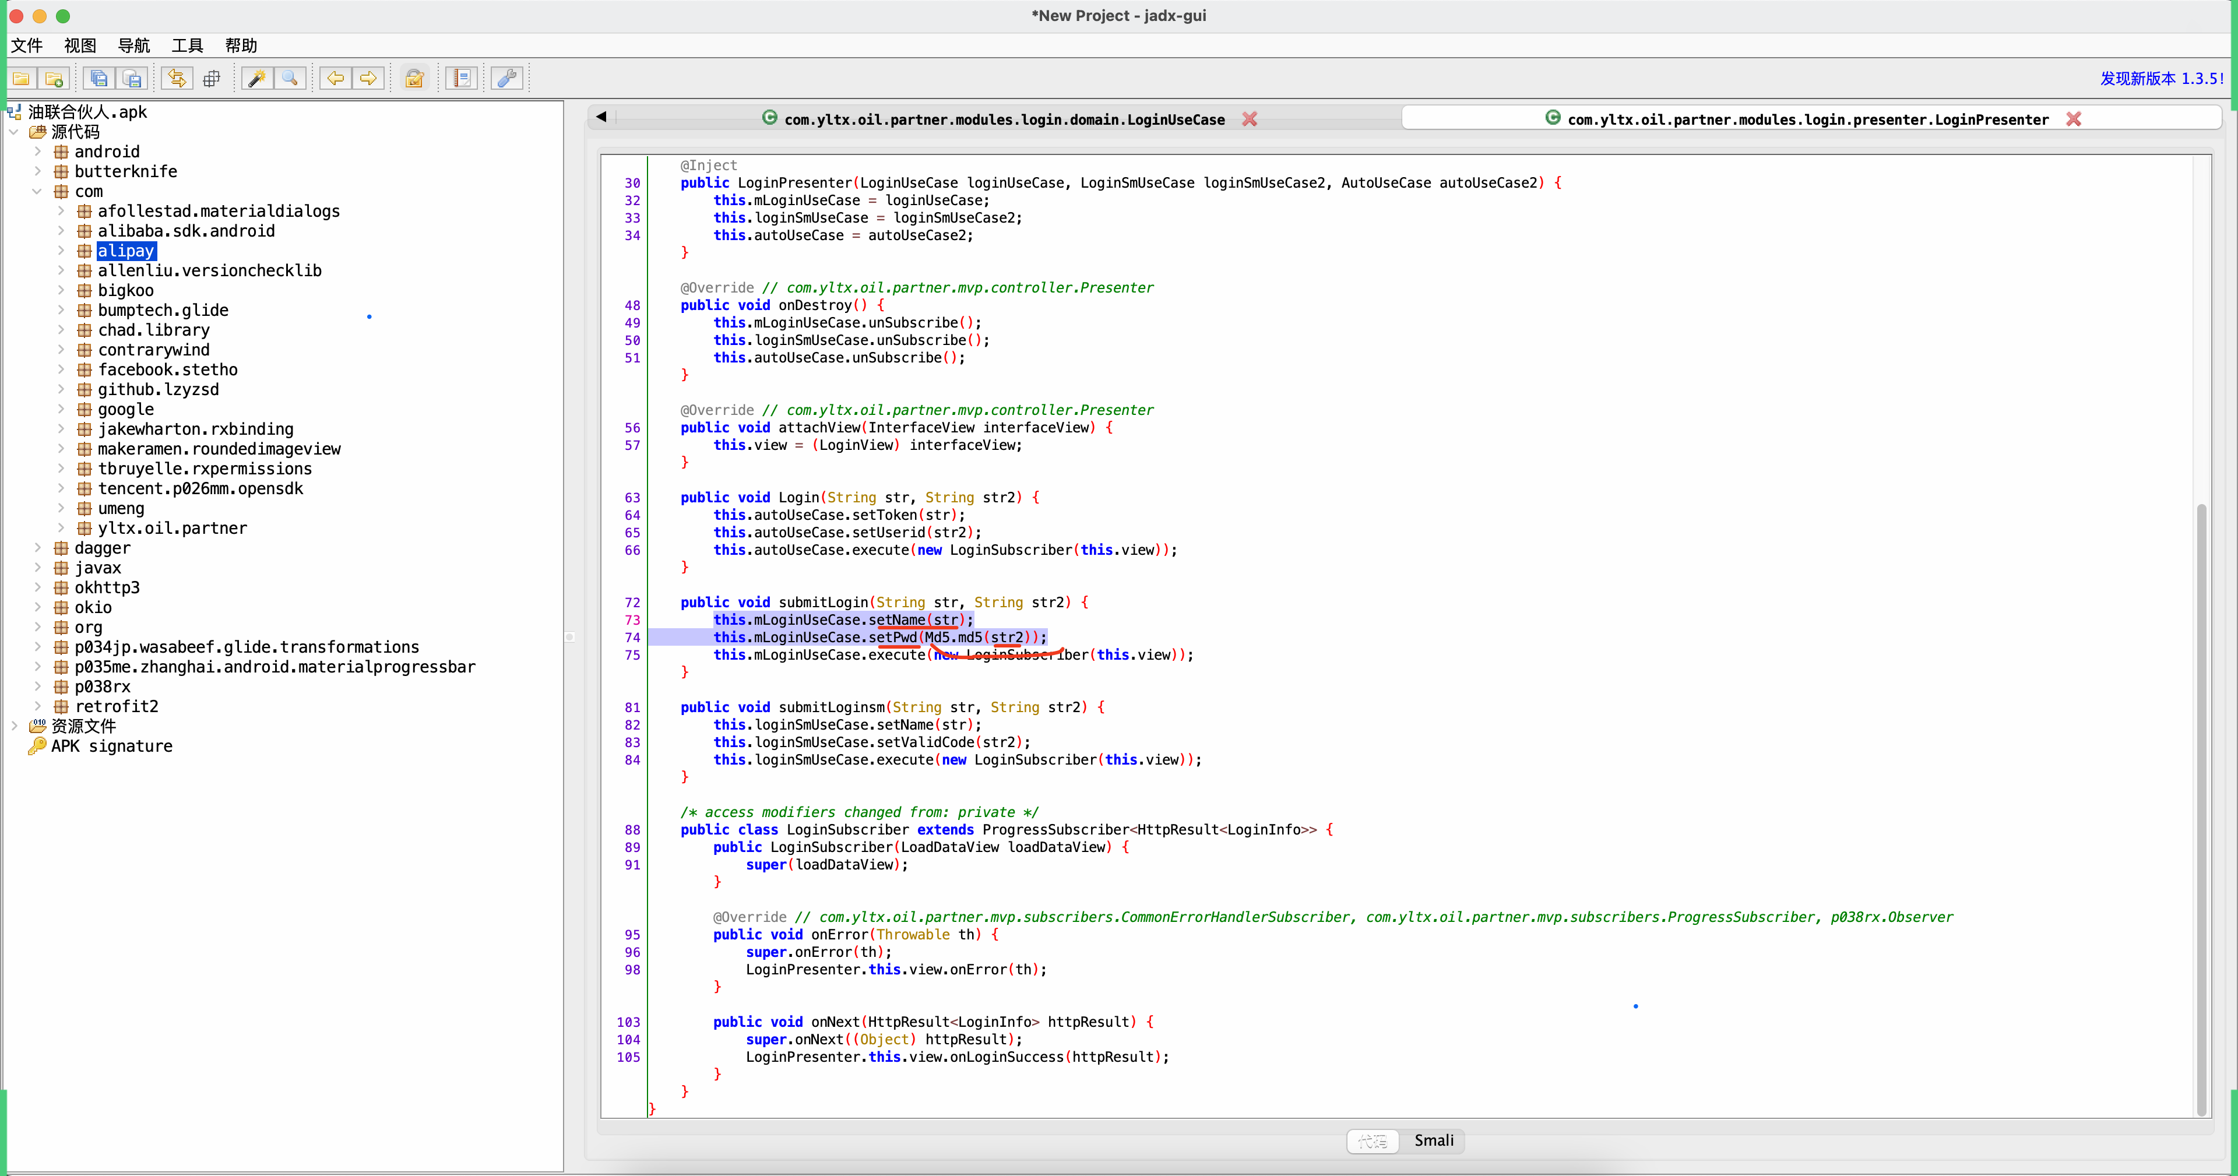Expand the yltx.oil.partner package
Viewport: 2238px width, 1176px height.
click(x=60, y=528)
